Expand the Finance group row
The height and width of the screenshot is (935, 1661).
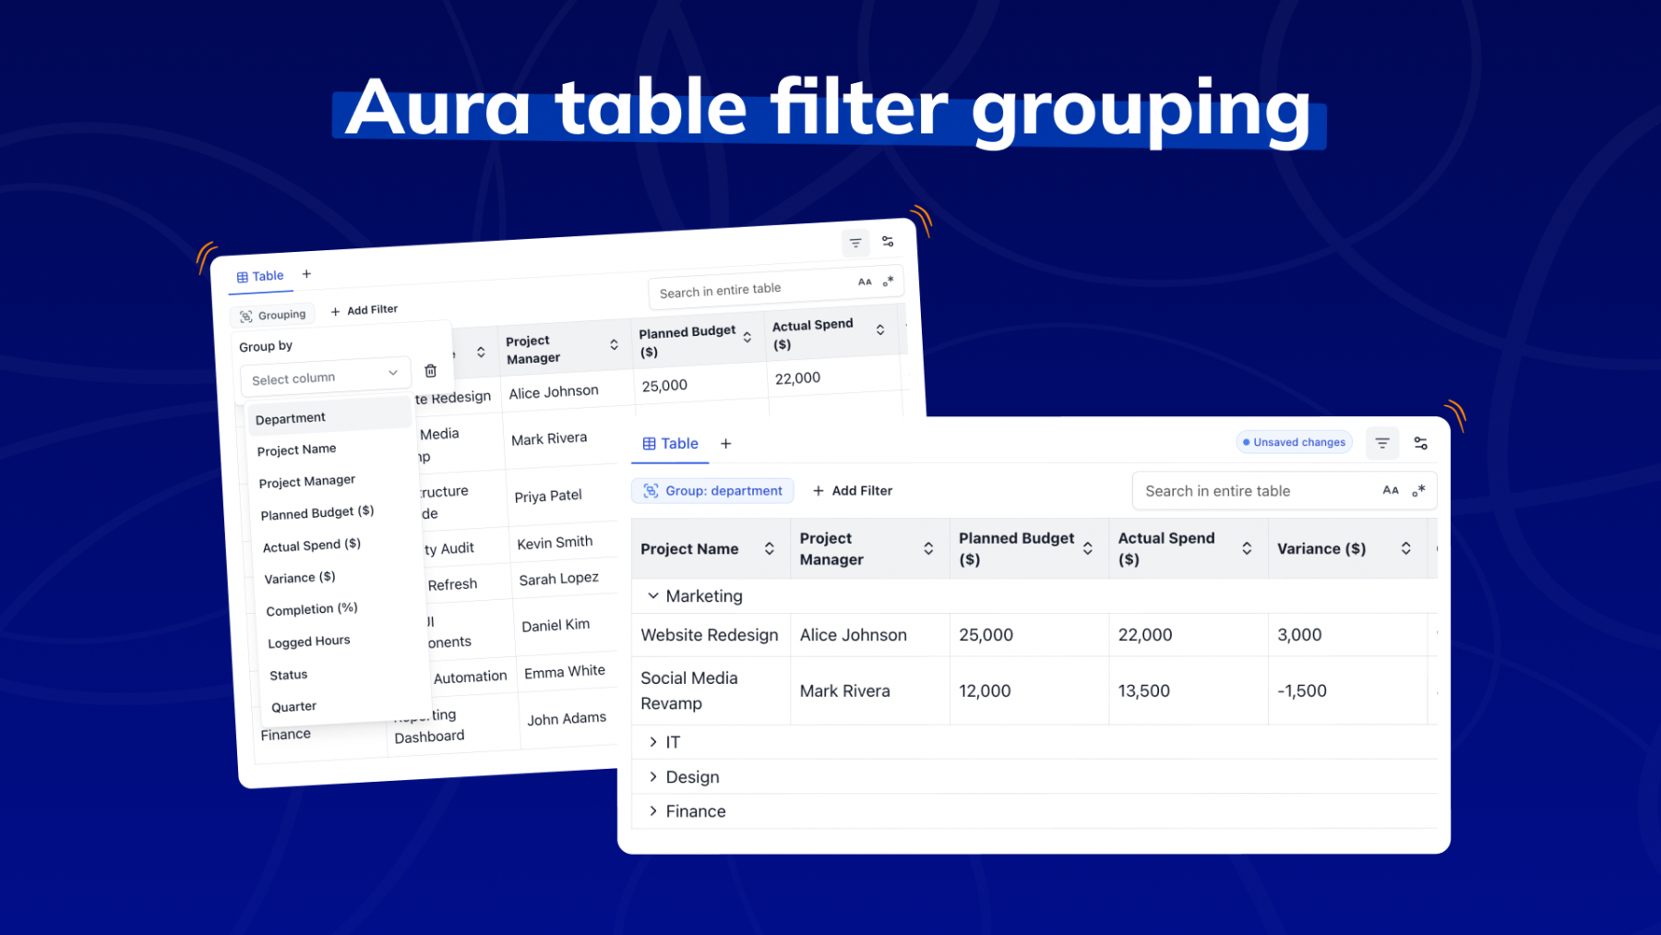point(653,811)
